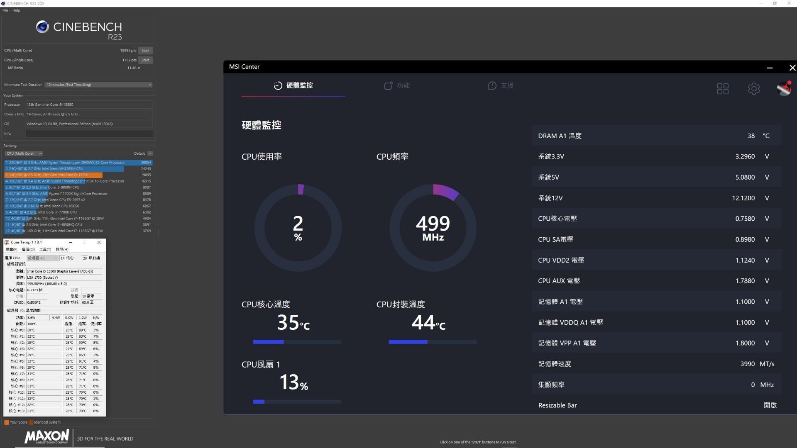Select the 系統3.3V row
797x448 pixels.
657,156
